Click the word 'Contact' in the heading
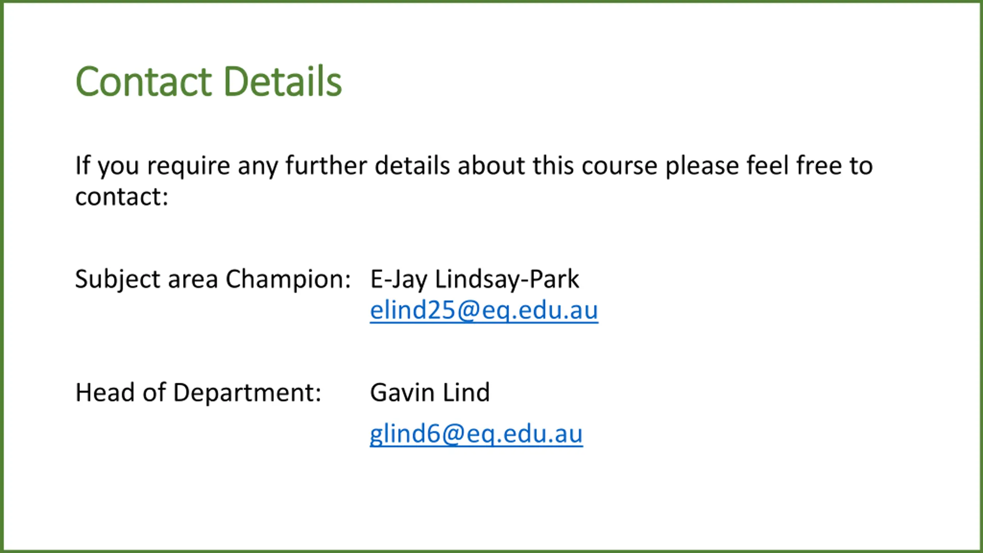Image resolution: width=983 pixels, height=553 pixels. click(144, 81)
